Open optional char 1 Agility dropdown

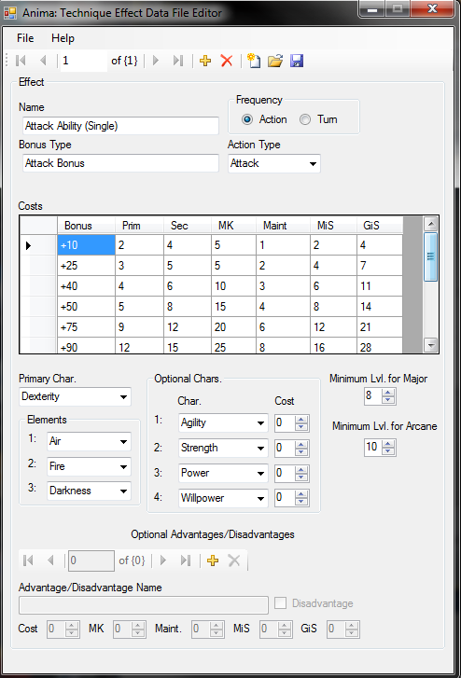[x=223, y=422]
